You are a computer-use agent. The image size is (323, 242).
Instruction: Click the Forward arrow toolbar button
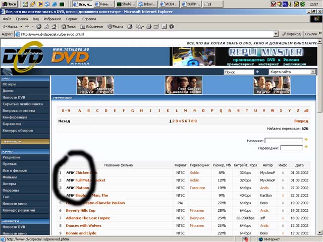point(27,26)
